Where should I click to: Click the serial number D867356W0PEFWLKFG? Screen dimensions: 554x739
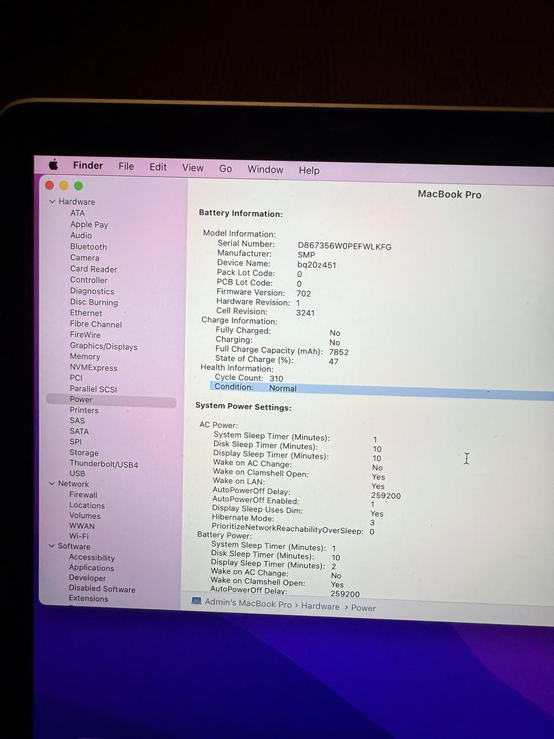[x=344, y=246]
